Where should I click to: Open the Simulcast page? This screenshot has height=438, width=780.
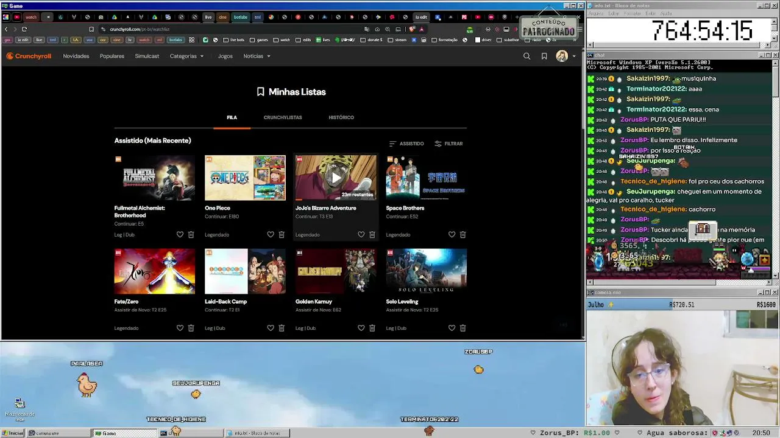[x=147, y=56]
